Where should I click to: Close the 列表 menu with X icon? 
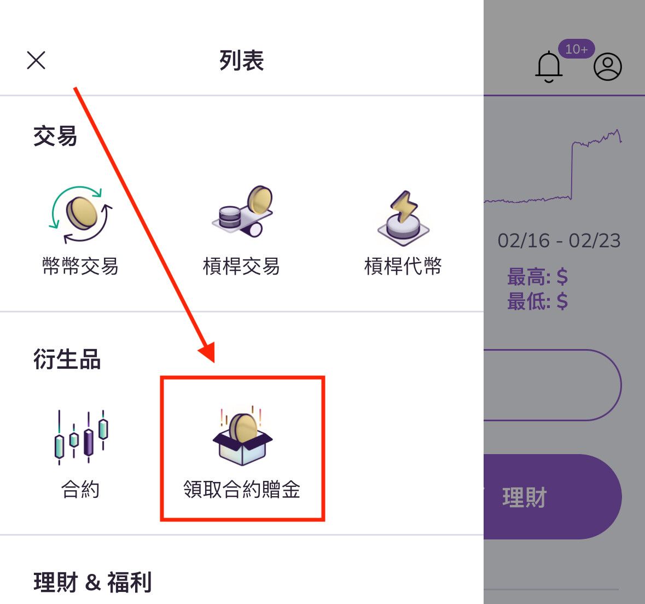[36, 61]
